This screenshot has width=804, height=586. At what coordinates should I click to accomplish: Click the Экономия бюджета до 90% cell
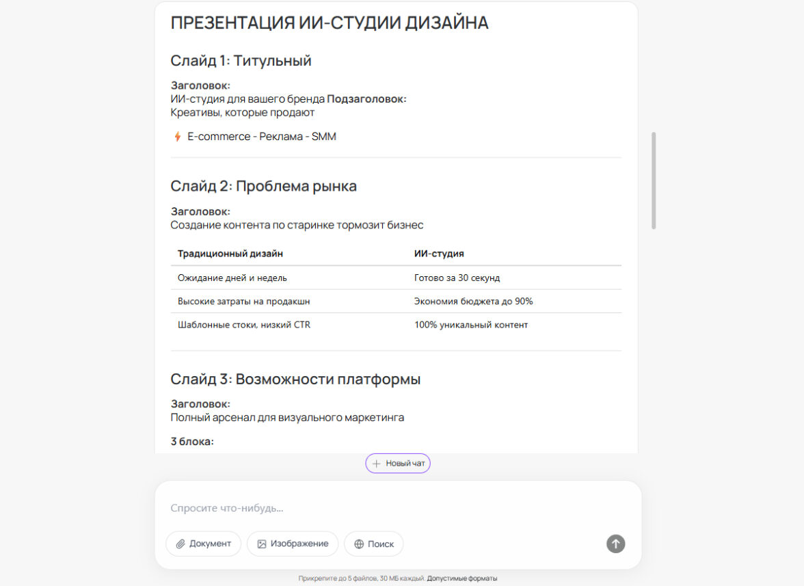473,301
